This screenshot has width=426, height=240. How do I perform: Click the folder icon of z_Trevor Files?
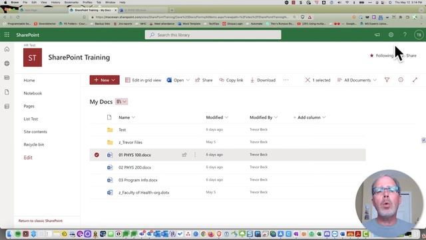point(110,142)
